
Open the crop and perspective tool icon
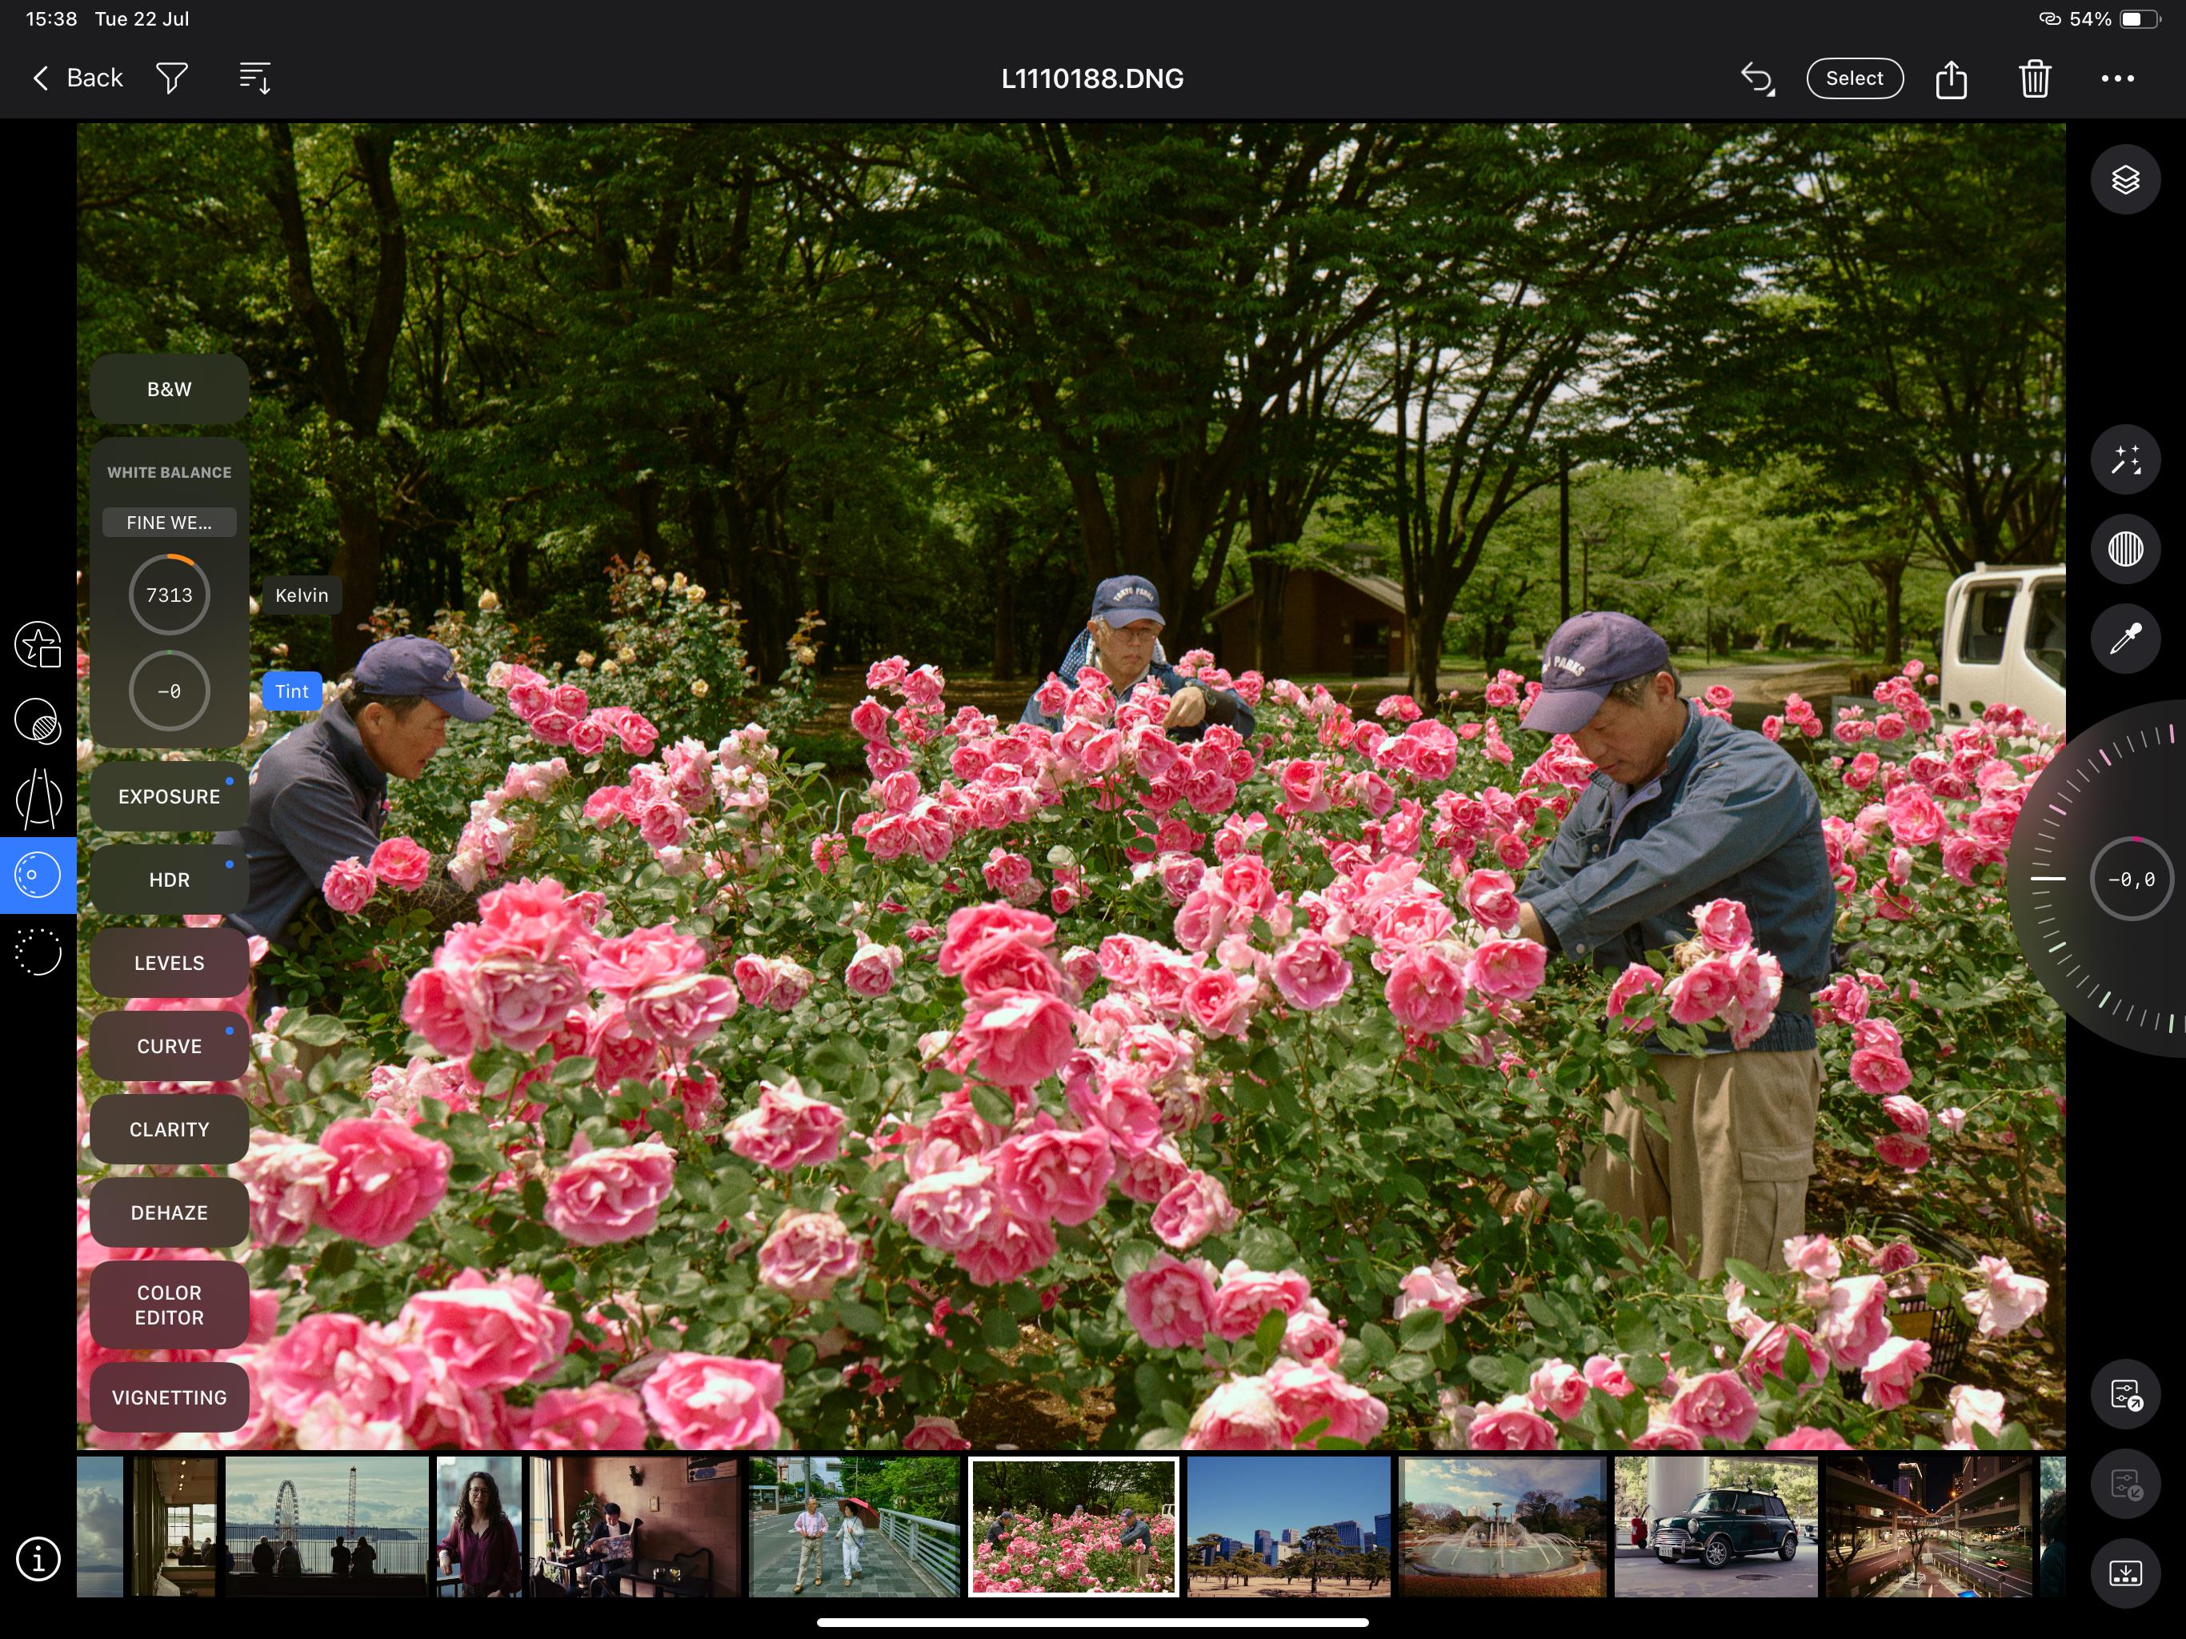point(38,799)
